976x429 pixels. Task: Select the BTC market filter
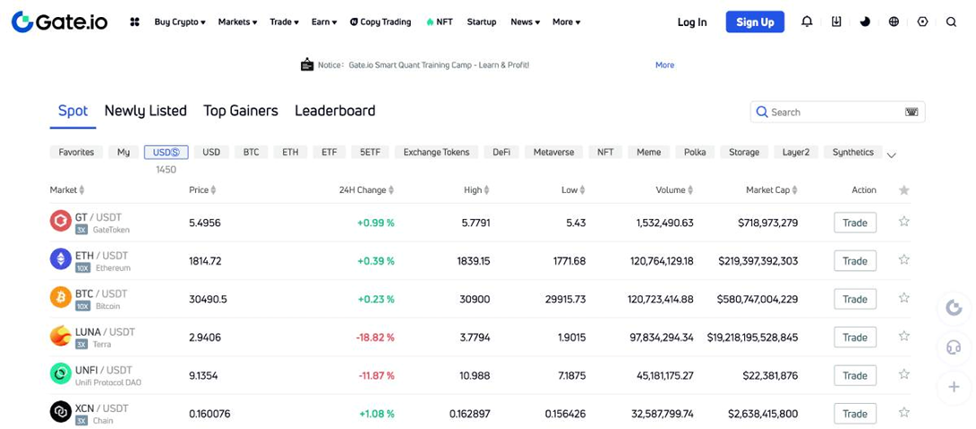pos(252,152)
